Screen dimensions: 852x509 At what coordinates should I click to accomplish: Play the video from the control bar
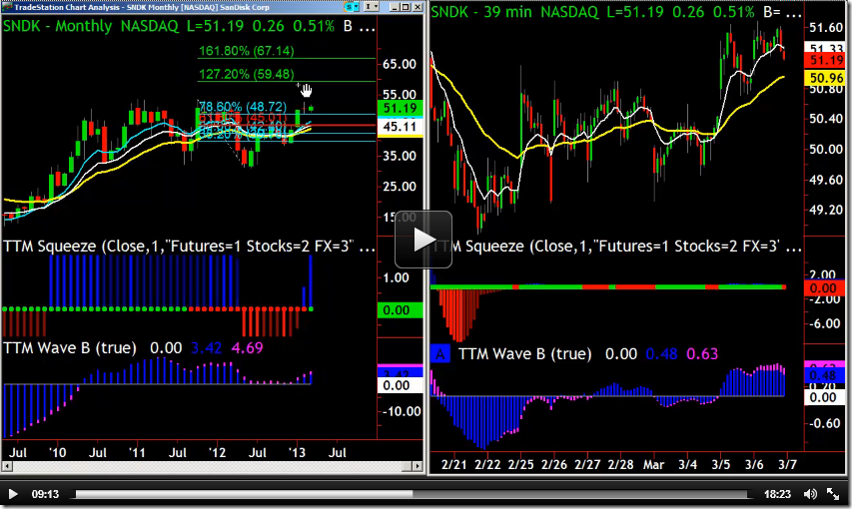pos(13,494)
